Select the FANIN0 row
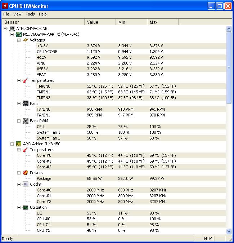The width and height of the screenshot is (234, 243). [x=131, y=109]
